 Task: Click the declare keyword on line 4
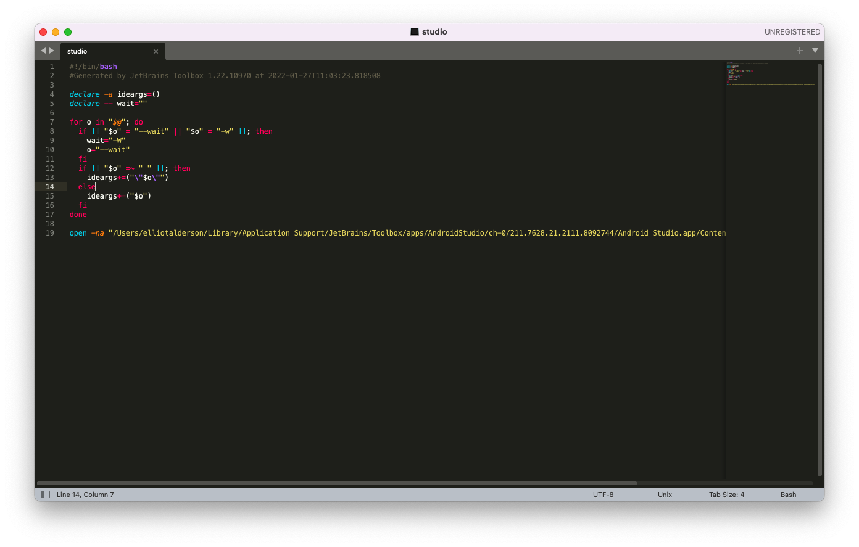[84, 94]
